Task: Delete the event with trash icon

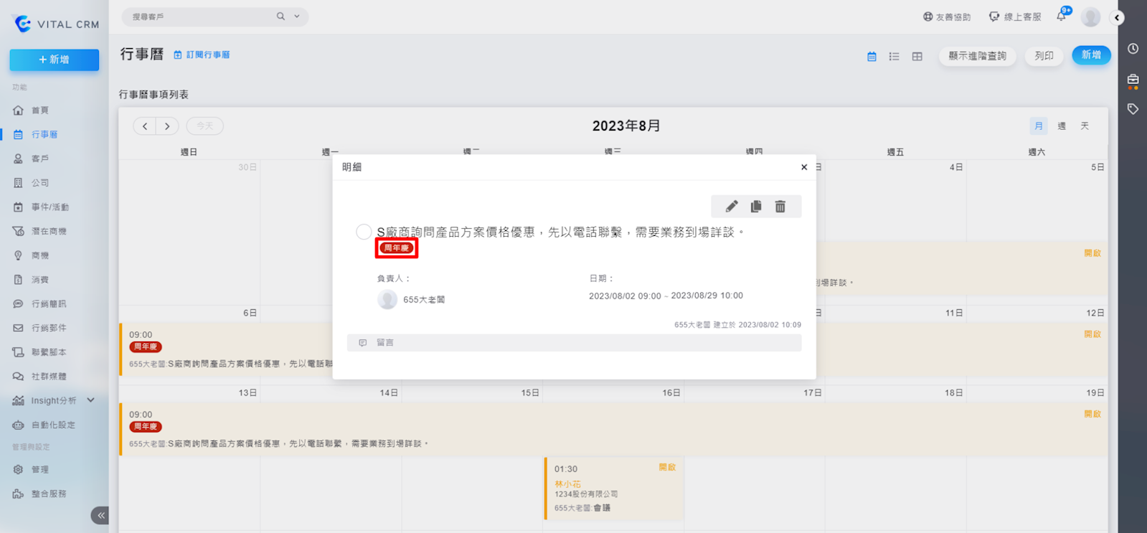Action: click(x=780, y=207)
